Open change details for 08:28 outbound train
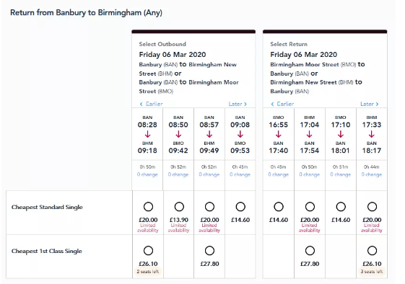 click(x=147, y=174)
